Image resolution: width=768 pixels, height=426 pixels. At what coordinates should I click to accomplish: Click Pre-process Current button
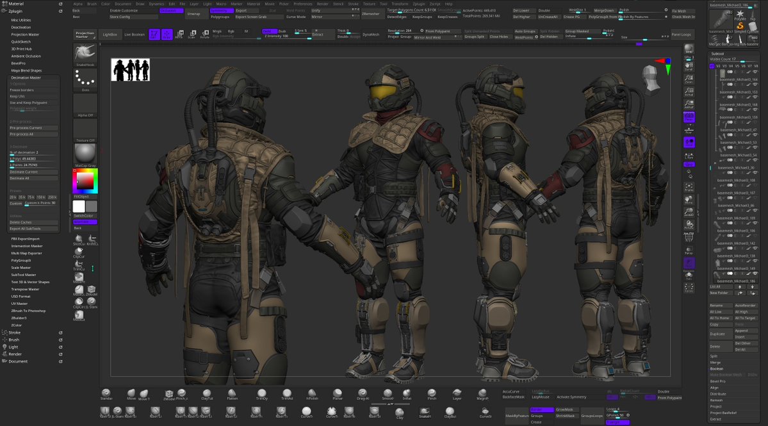point(33,128)
